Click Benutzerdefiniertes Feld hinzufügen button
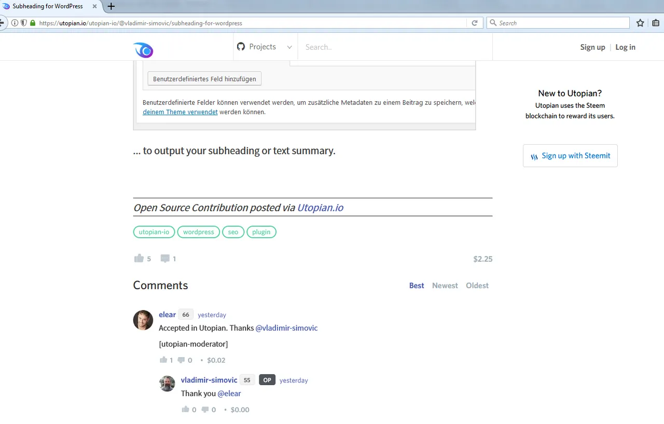Viewport: 664px width, 424px height. 204,79
